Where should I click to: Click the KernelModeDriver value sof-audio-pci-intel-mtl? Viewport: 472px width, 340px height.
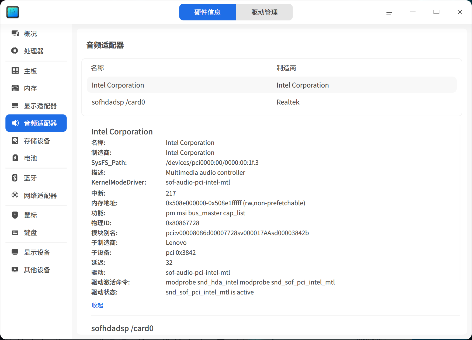tap(198, 182)
